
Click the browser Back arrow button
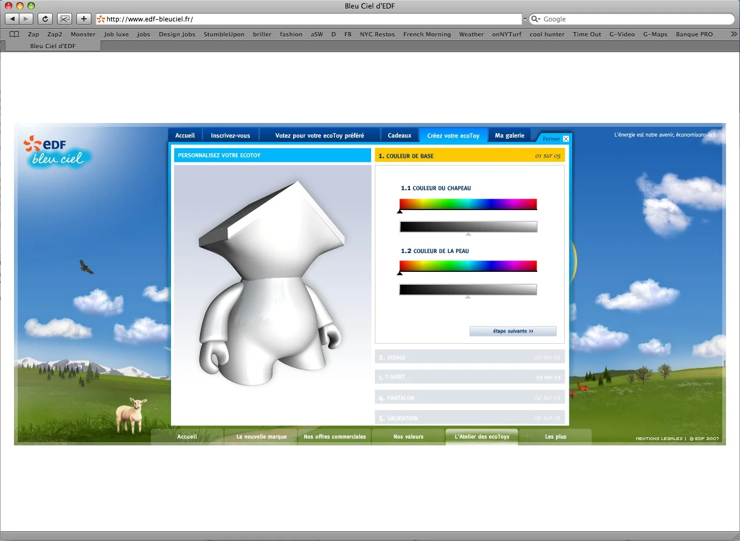pyautogui.click(x=12, y=19)
